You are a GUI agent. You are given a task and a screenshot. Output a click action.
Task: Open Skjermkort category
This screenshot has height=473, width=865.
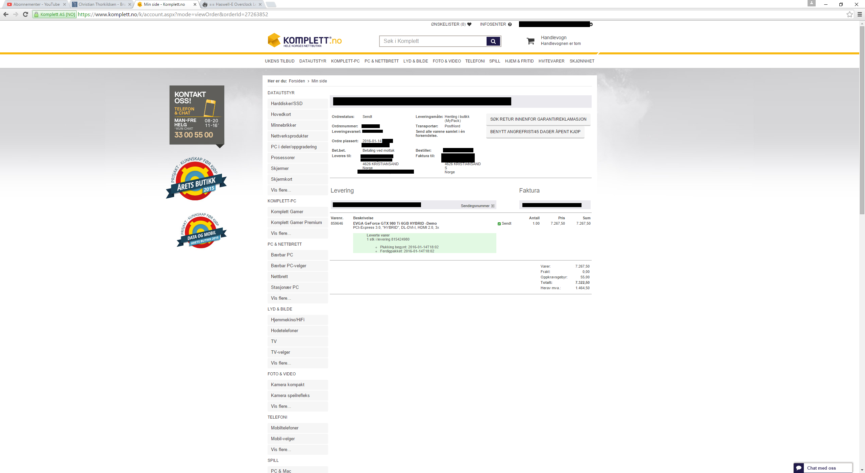tap(298, 179)
